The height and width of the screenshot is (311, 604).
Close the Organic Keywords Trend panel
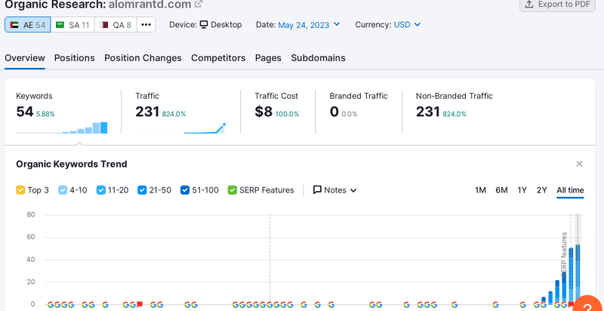(579, 164)
